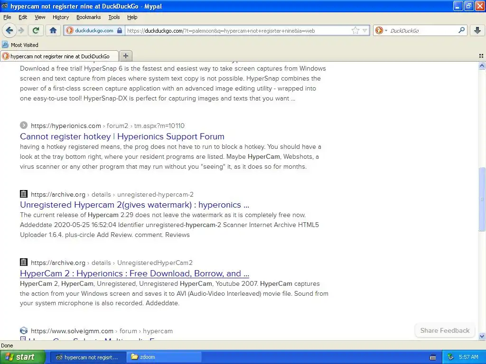
Task: Open Unregistered Hypercam 2 archive result
Action: [x=134, y=205]
